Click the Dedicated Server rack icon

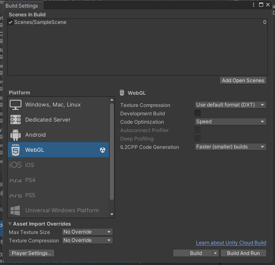click(16, 120)
